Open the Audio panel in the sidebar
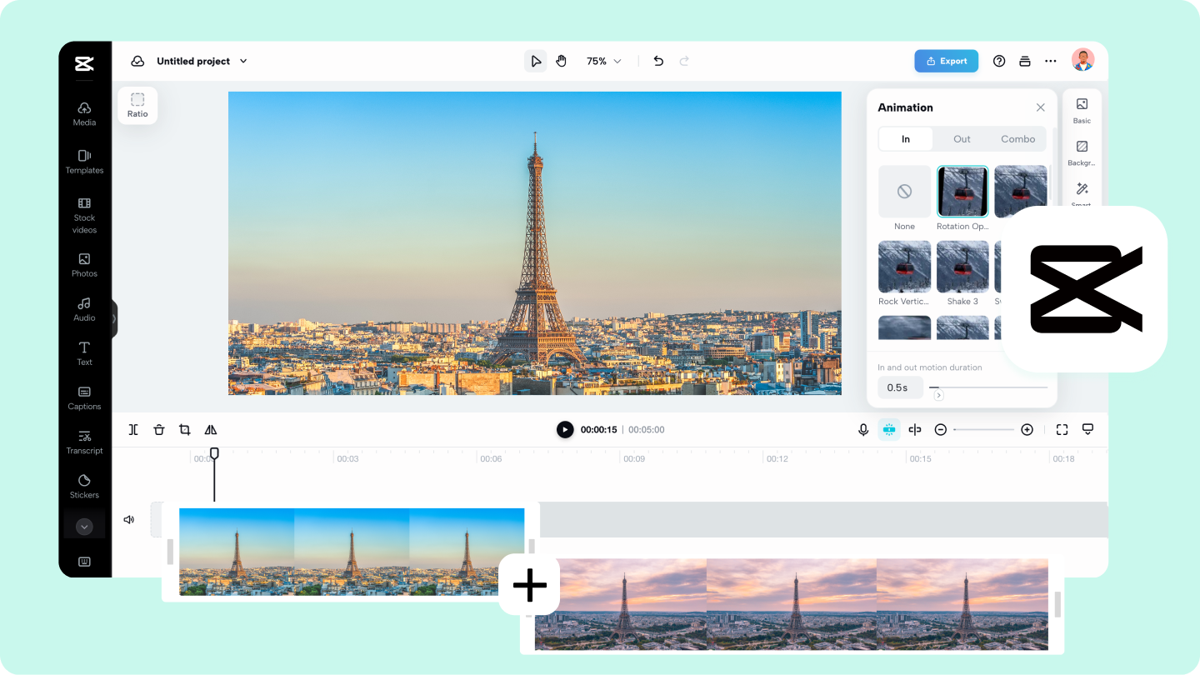 point(84,310)
